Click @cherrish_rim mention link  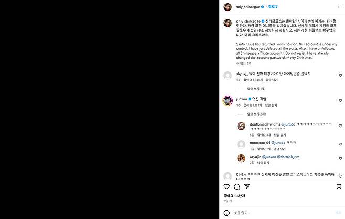(288, 157)
